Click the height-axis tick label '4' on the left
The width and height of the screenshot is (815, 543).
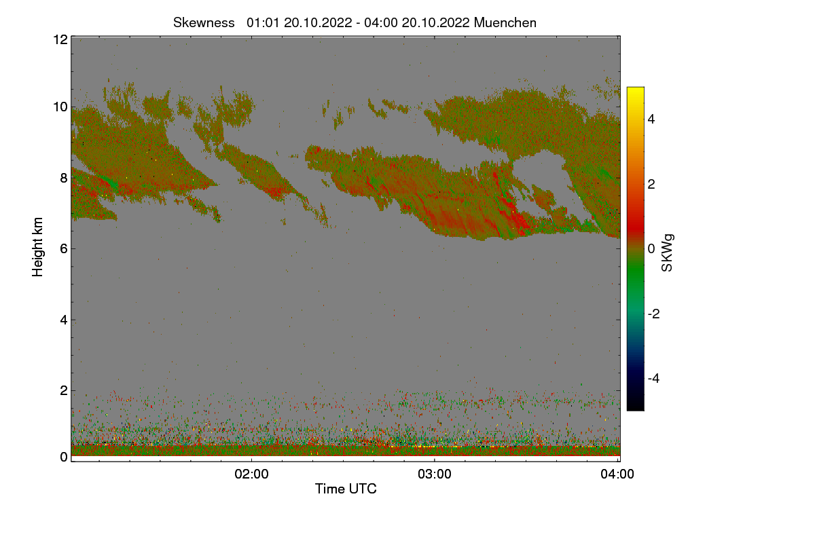click(64, 320)
